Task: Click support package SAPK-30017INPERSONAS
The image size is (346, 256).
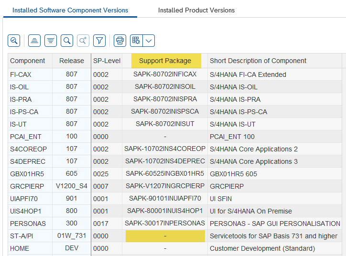Action: [x=165, y=223]
